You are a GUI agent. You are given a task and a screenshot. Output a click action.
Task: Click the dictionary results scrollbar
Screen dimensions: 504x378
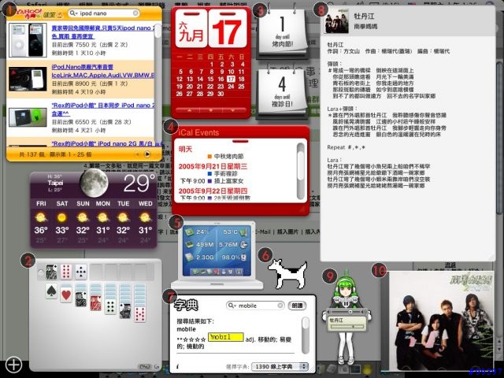(306, 335)
